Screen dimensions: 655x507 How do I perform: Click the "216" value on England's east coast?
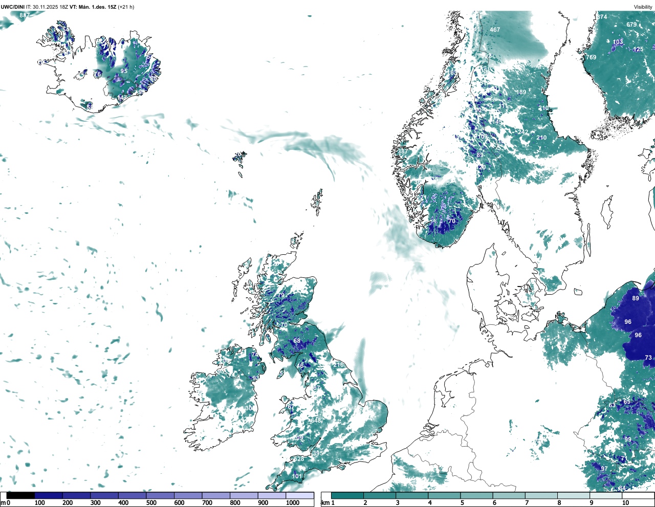pyautogui.click(x=338, y=365)
